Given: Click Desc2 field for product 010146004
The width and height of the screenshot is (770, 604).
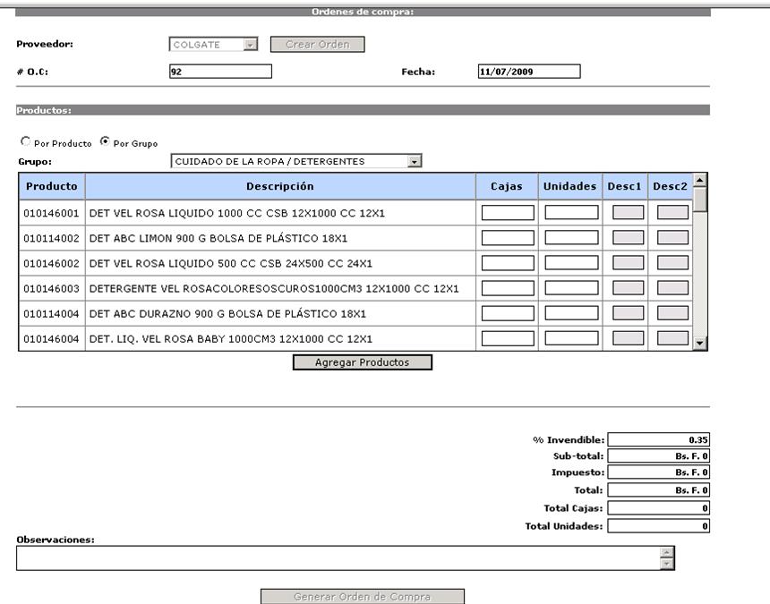Looking at the screenshot, I should 672,338.
